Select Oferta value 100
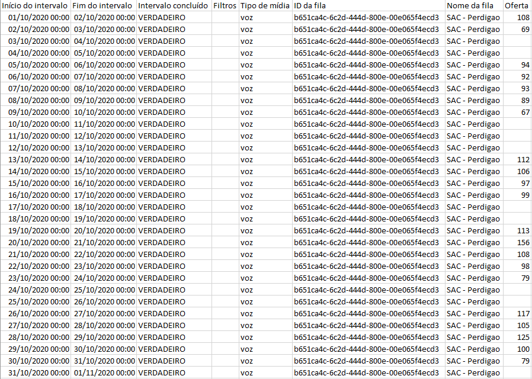Image resolution: width=532 pixels, height=379 pixels. click(517, 349)
